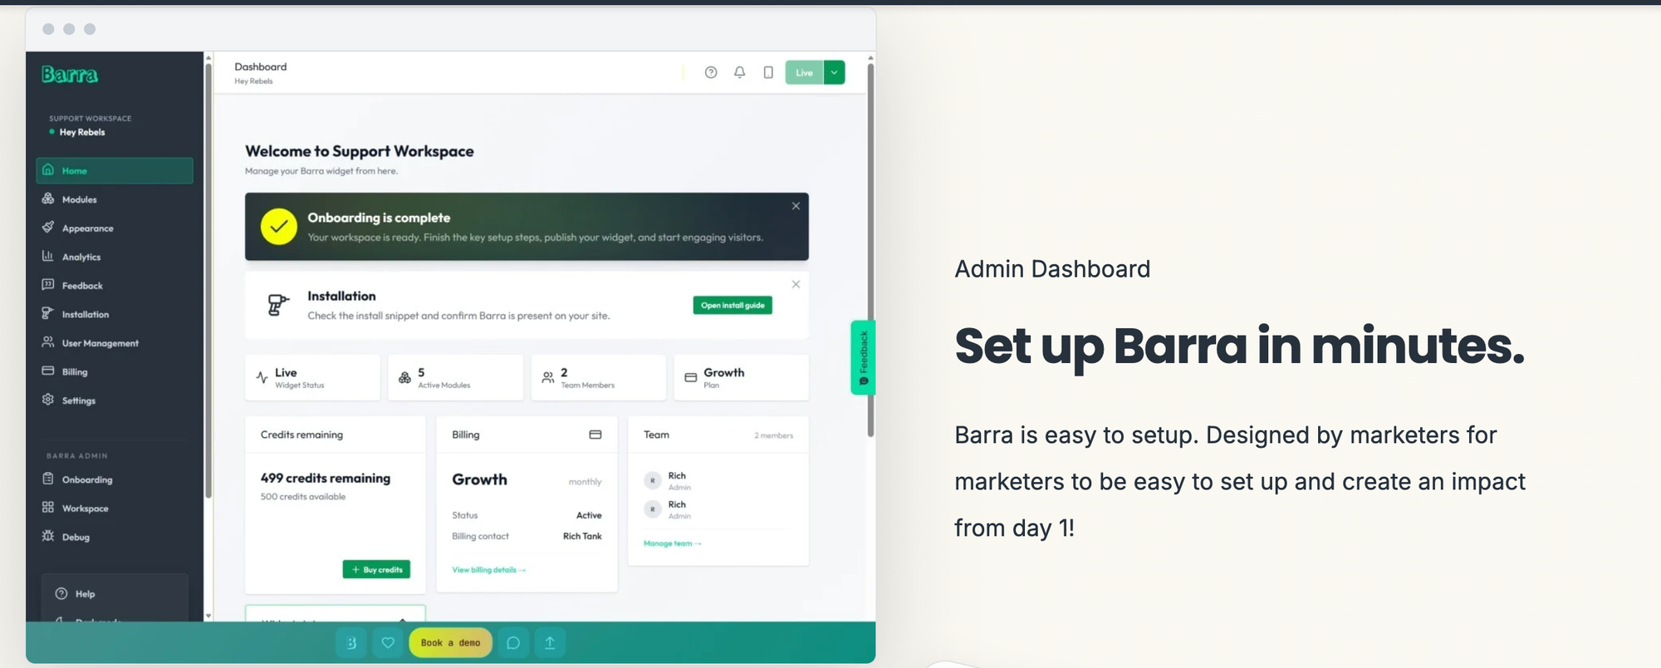Click the Manage team link
This screenshot has height=668, width=1661.
pos(672,543)
